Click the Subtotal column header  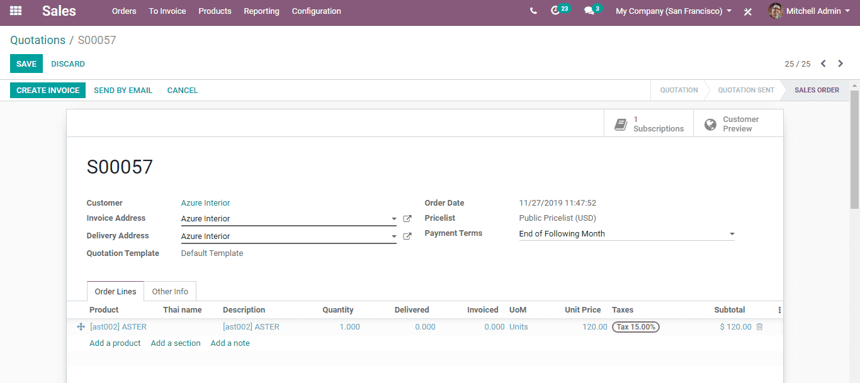pos(730,310)
